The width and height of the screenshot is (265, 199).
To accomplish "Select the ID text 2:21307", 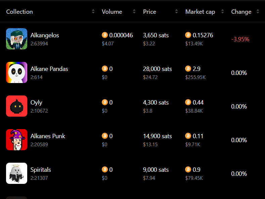I will [39, 178].
